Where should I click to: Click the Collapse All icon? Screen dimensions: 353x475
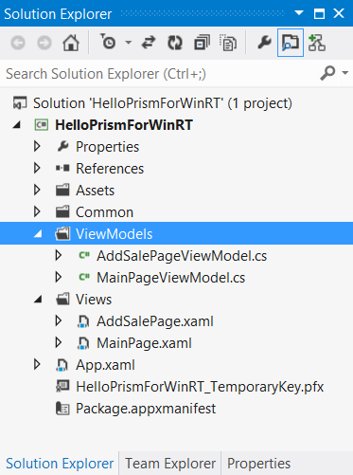pyautogui.click(x=202, y=43)
